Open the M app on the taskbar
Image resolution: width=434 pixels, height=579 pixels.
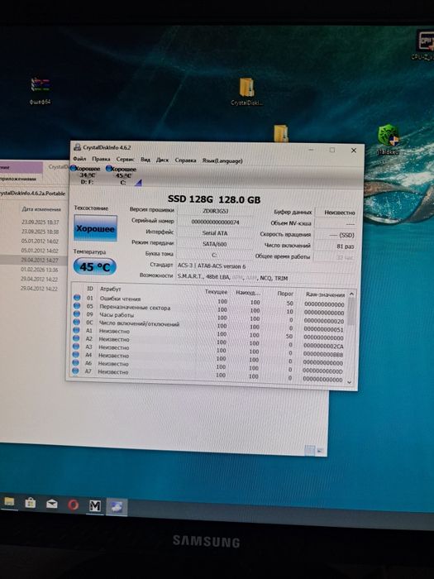(95, 505)
